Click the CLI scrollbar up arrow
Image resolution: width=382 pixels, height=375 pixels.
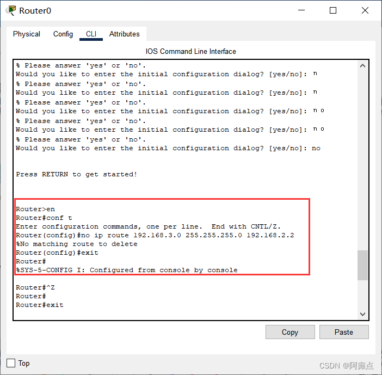coord(362,66)
